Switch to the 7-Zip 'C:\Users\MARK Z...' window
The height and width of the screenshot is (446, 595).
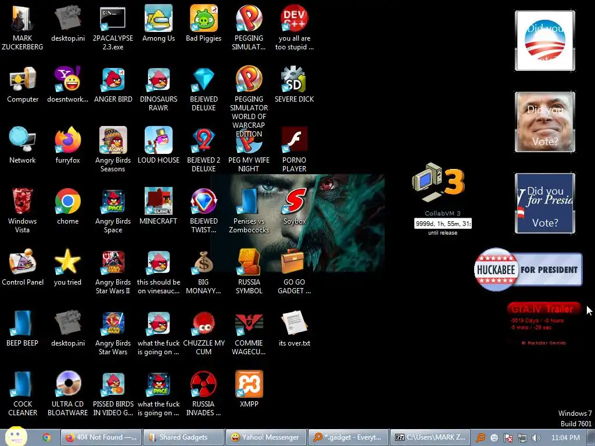click(x=431, y=437)
